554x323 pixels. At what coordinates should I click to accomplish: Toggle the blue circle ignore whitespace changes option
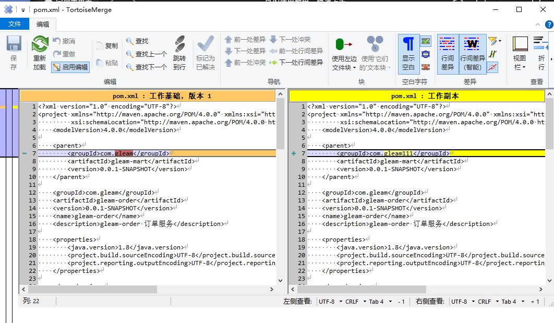pos(426,54)
